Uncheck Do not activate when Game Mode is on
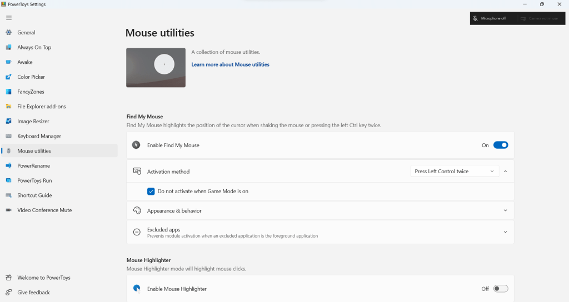Screen dimensions: 569x302 click(151, 192)
